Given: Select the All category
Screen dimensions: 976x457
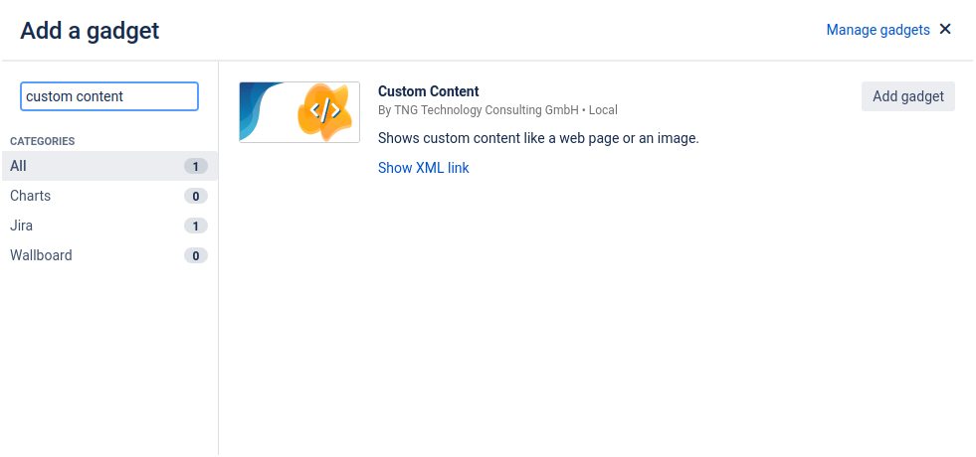Looking at the screenshot, I should (x=19, y=166).
